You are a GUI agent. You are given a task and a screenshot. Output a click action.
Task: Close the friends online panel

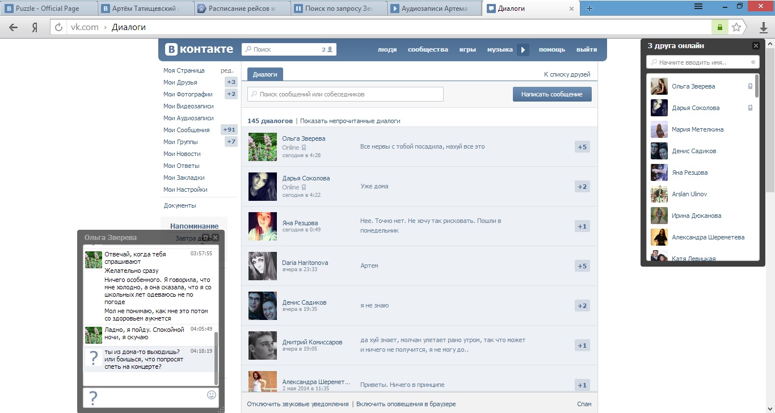pyautogui.click(x=756, y=46)
